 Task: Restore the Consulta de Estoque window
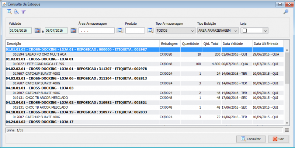pyautogui.click(x=280, y=4)
